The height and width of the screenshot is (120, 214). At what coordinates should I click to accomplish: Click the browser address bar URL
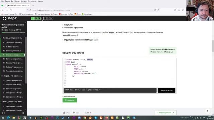(51, 10)
